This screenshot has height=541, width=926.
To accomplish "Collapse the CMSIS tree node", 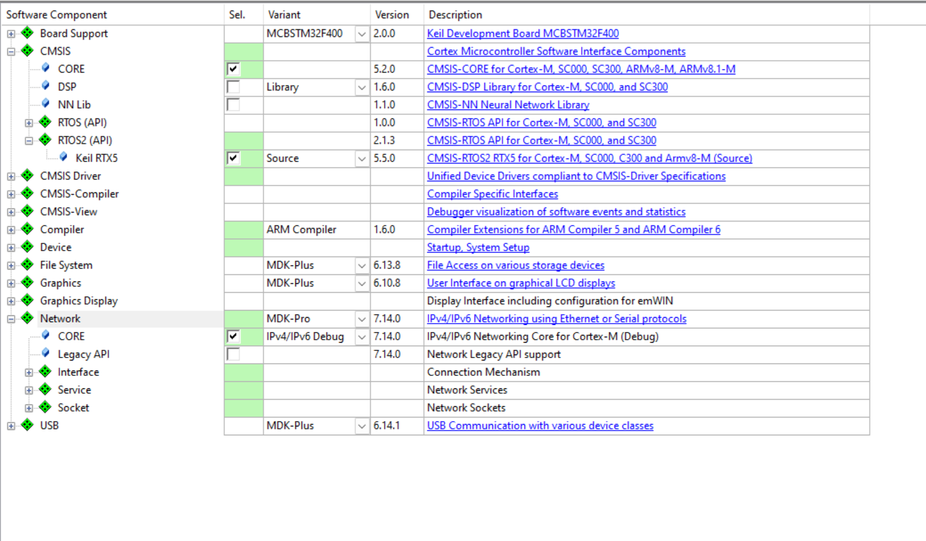I will click(11, 52).
